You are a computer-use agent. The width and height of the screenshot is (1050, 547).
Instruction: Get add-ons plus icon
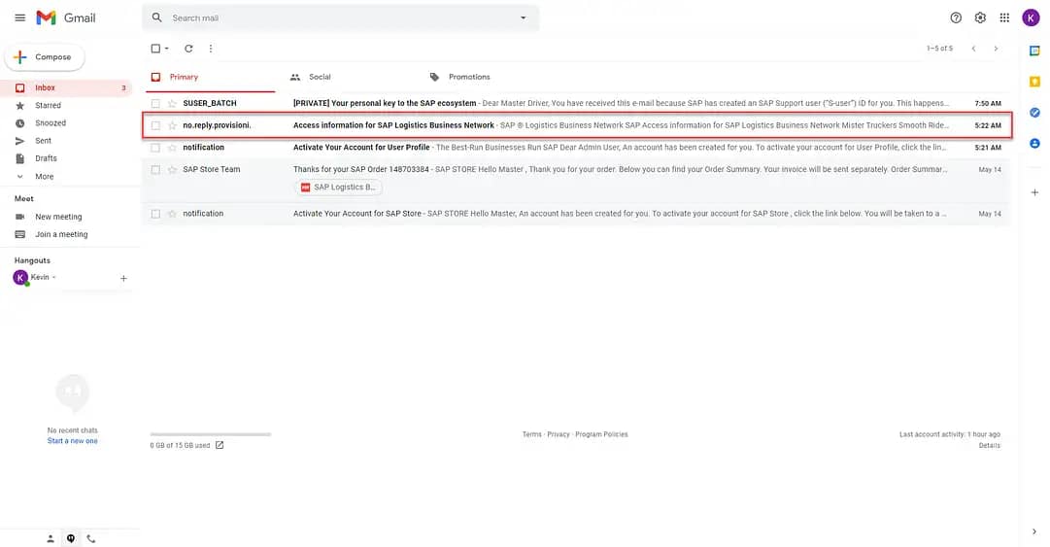pyautogui.click(x=1034, y=192)
